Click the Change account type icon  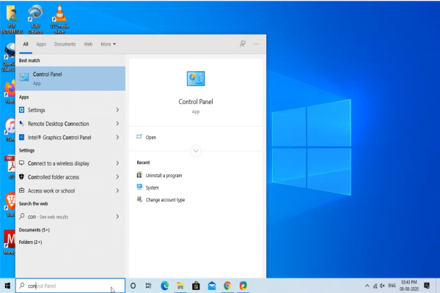tap(139, 199)
